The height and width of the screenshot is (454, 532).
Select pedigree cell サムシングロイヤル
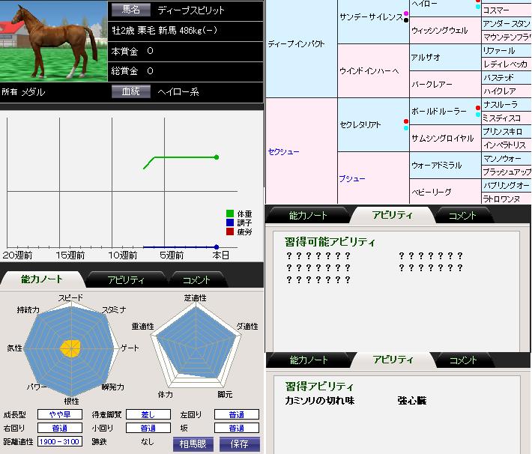[445, 138]
